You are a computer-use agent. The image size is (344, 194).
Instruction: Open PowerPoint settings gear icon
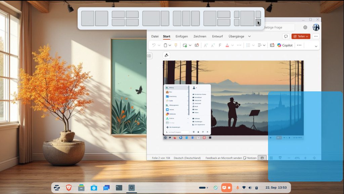(305, 28)
